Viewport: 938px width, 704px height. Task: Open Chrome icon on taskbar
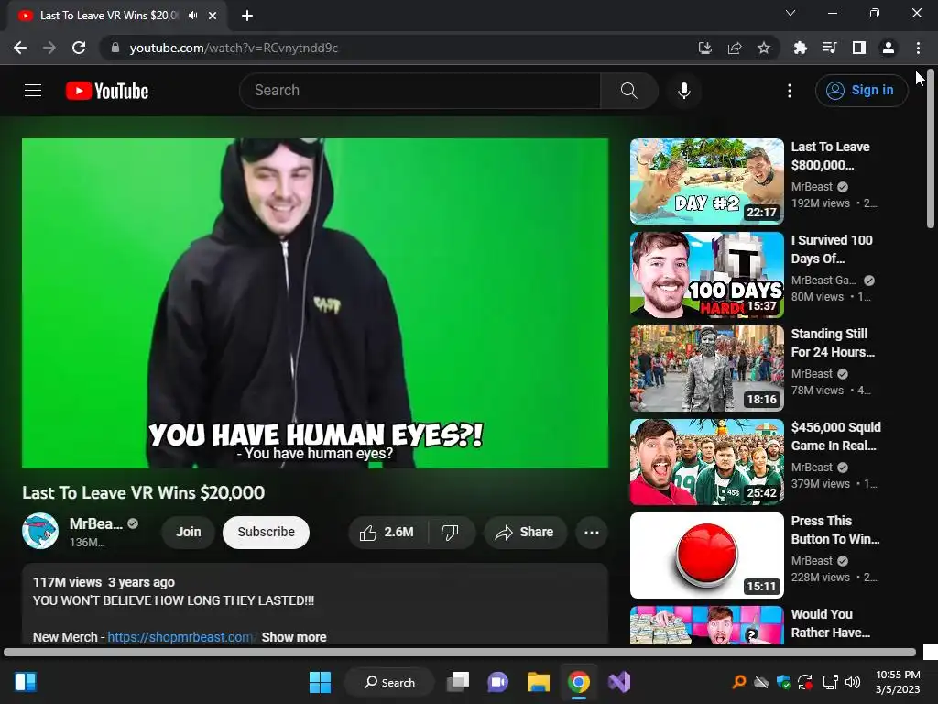click(x=579, y=682)
